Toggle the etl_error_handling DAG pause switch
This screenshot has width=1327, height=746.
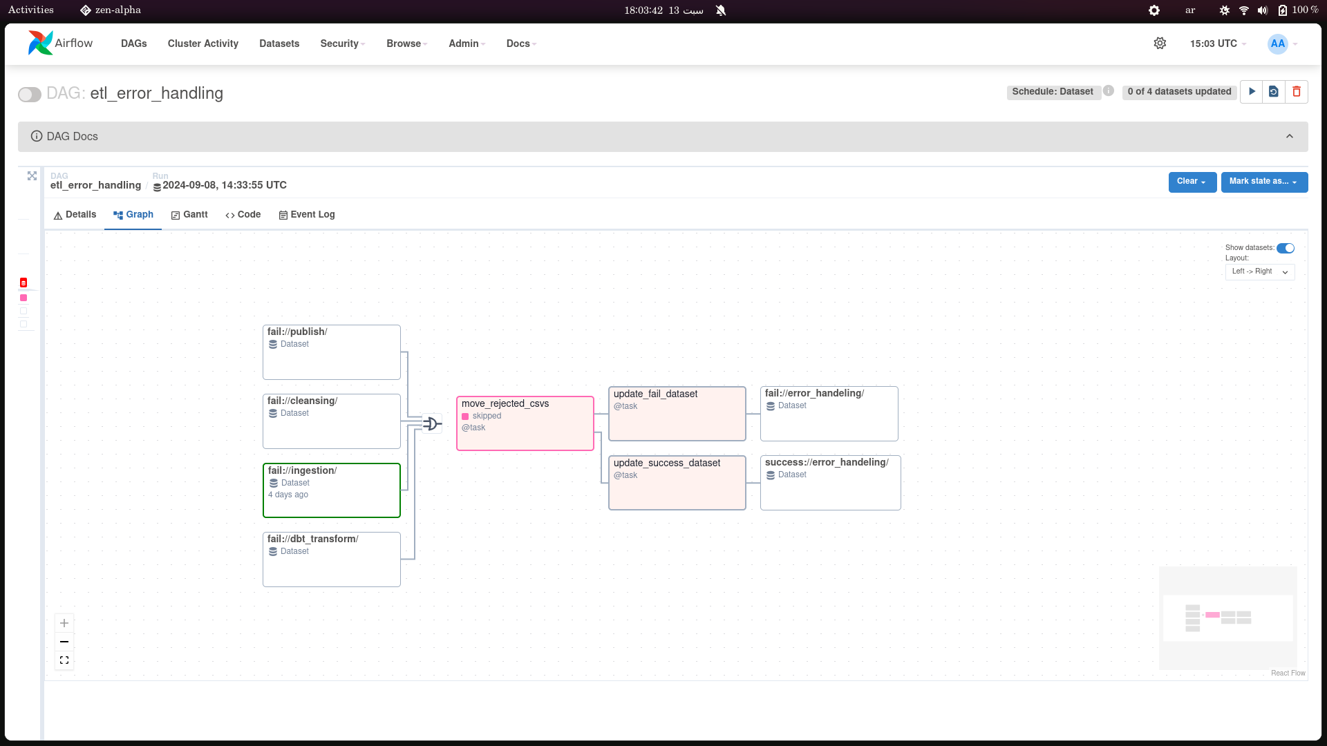(30, 94)
